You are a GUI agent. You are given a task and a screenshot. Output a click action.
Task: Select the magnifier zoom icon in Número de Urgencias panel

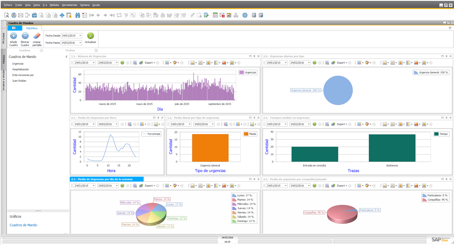pyautogui.click(x=134, y=62)
